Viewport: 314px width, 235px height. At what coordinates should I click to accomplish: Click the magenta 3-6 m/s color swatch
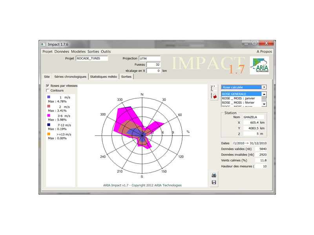click(49, 116)
